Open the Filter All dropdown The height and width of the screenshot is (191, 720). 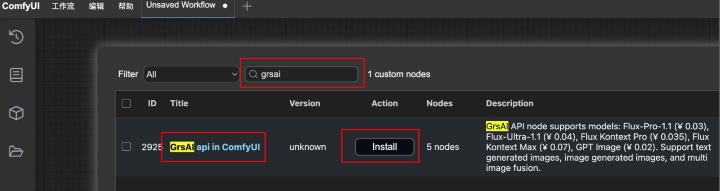[x=192, y=74]
